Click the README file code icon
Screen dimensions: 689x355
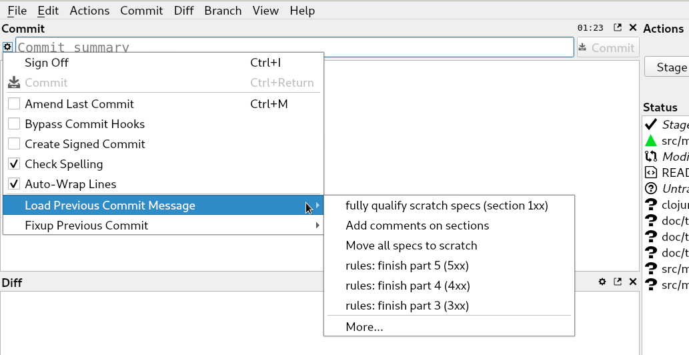651,172
